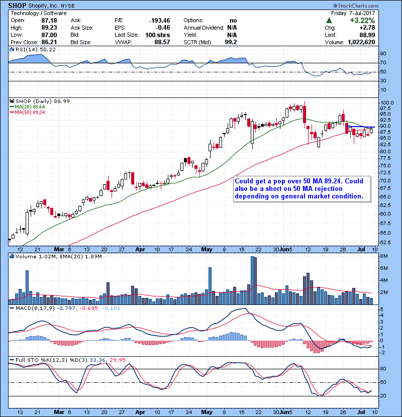
Task: Click the StockCharts.com copyright text
Action: 356,6
